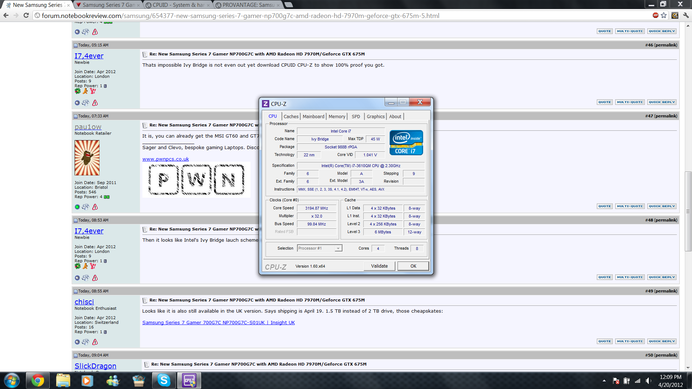
Task: Switch to the CPUID - System & hardware tab
Action: pos(178,5)
